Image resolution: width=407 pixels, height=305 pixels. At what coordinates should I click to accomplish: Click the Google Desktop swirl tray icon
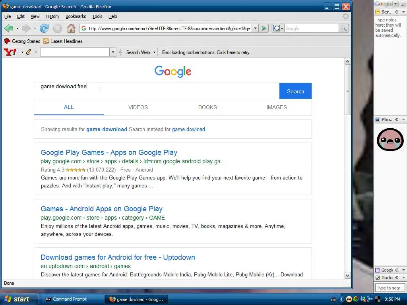click(356, 299)
